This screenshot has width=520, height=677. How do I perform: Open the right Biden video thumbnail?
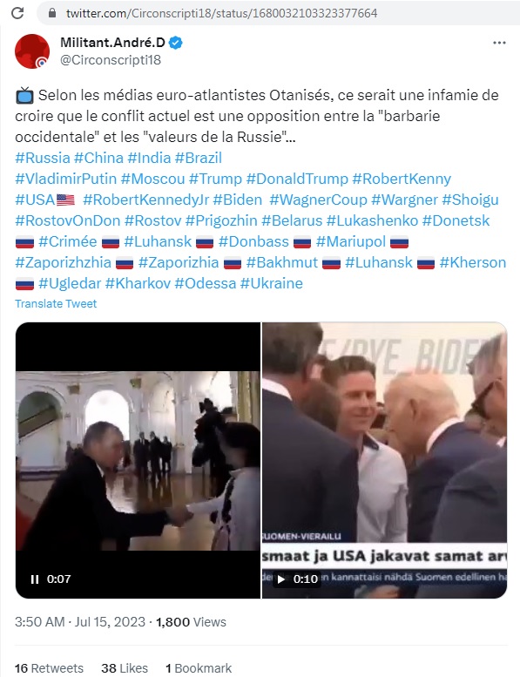(384, 460)
